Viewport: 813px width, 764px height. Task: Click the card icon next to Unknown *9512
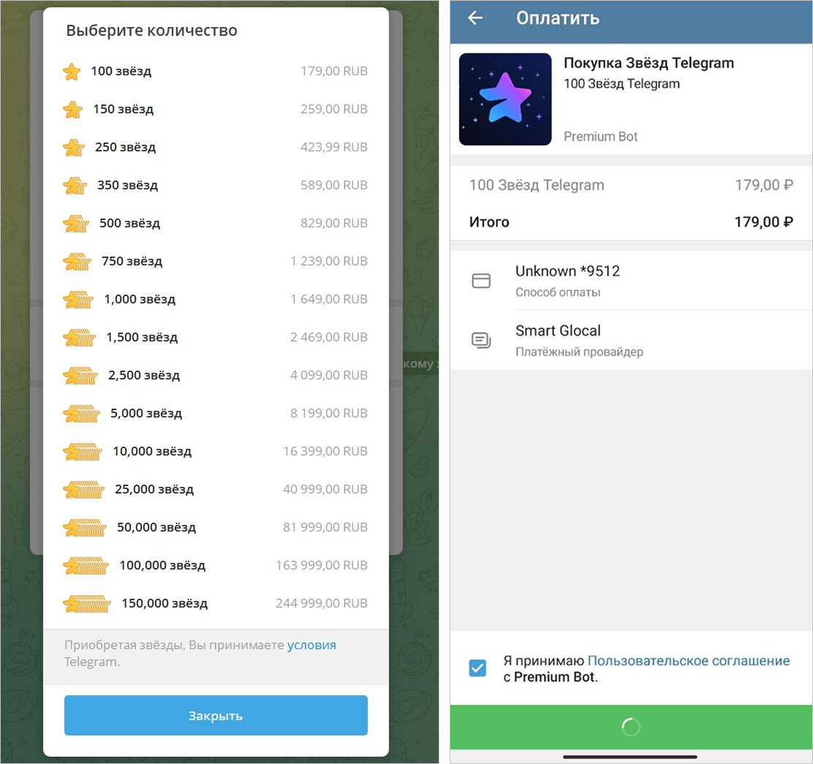click(x=481, y=281)
